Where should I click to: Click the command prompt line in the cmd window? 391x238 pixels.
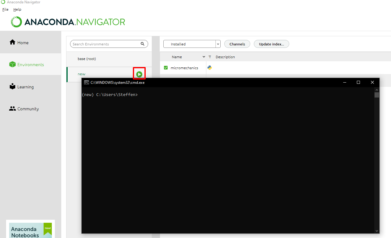coord(110,95)
